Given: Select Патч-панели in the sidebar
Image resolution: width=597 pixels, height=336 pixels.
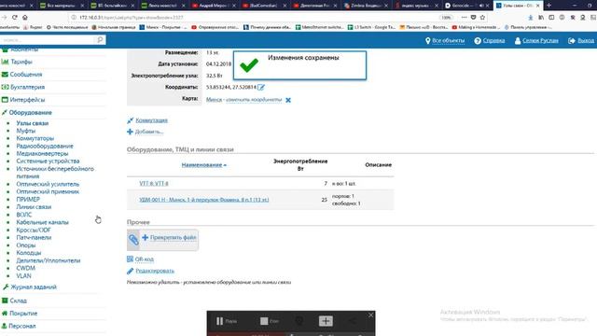Looking at the screenshot, I should (x=34, y=237).
